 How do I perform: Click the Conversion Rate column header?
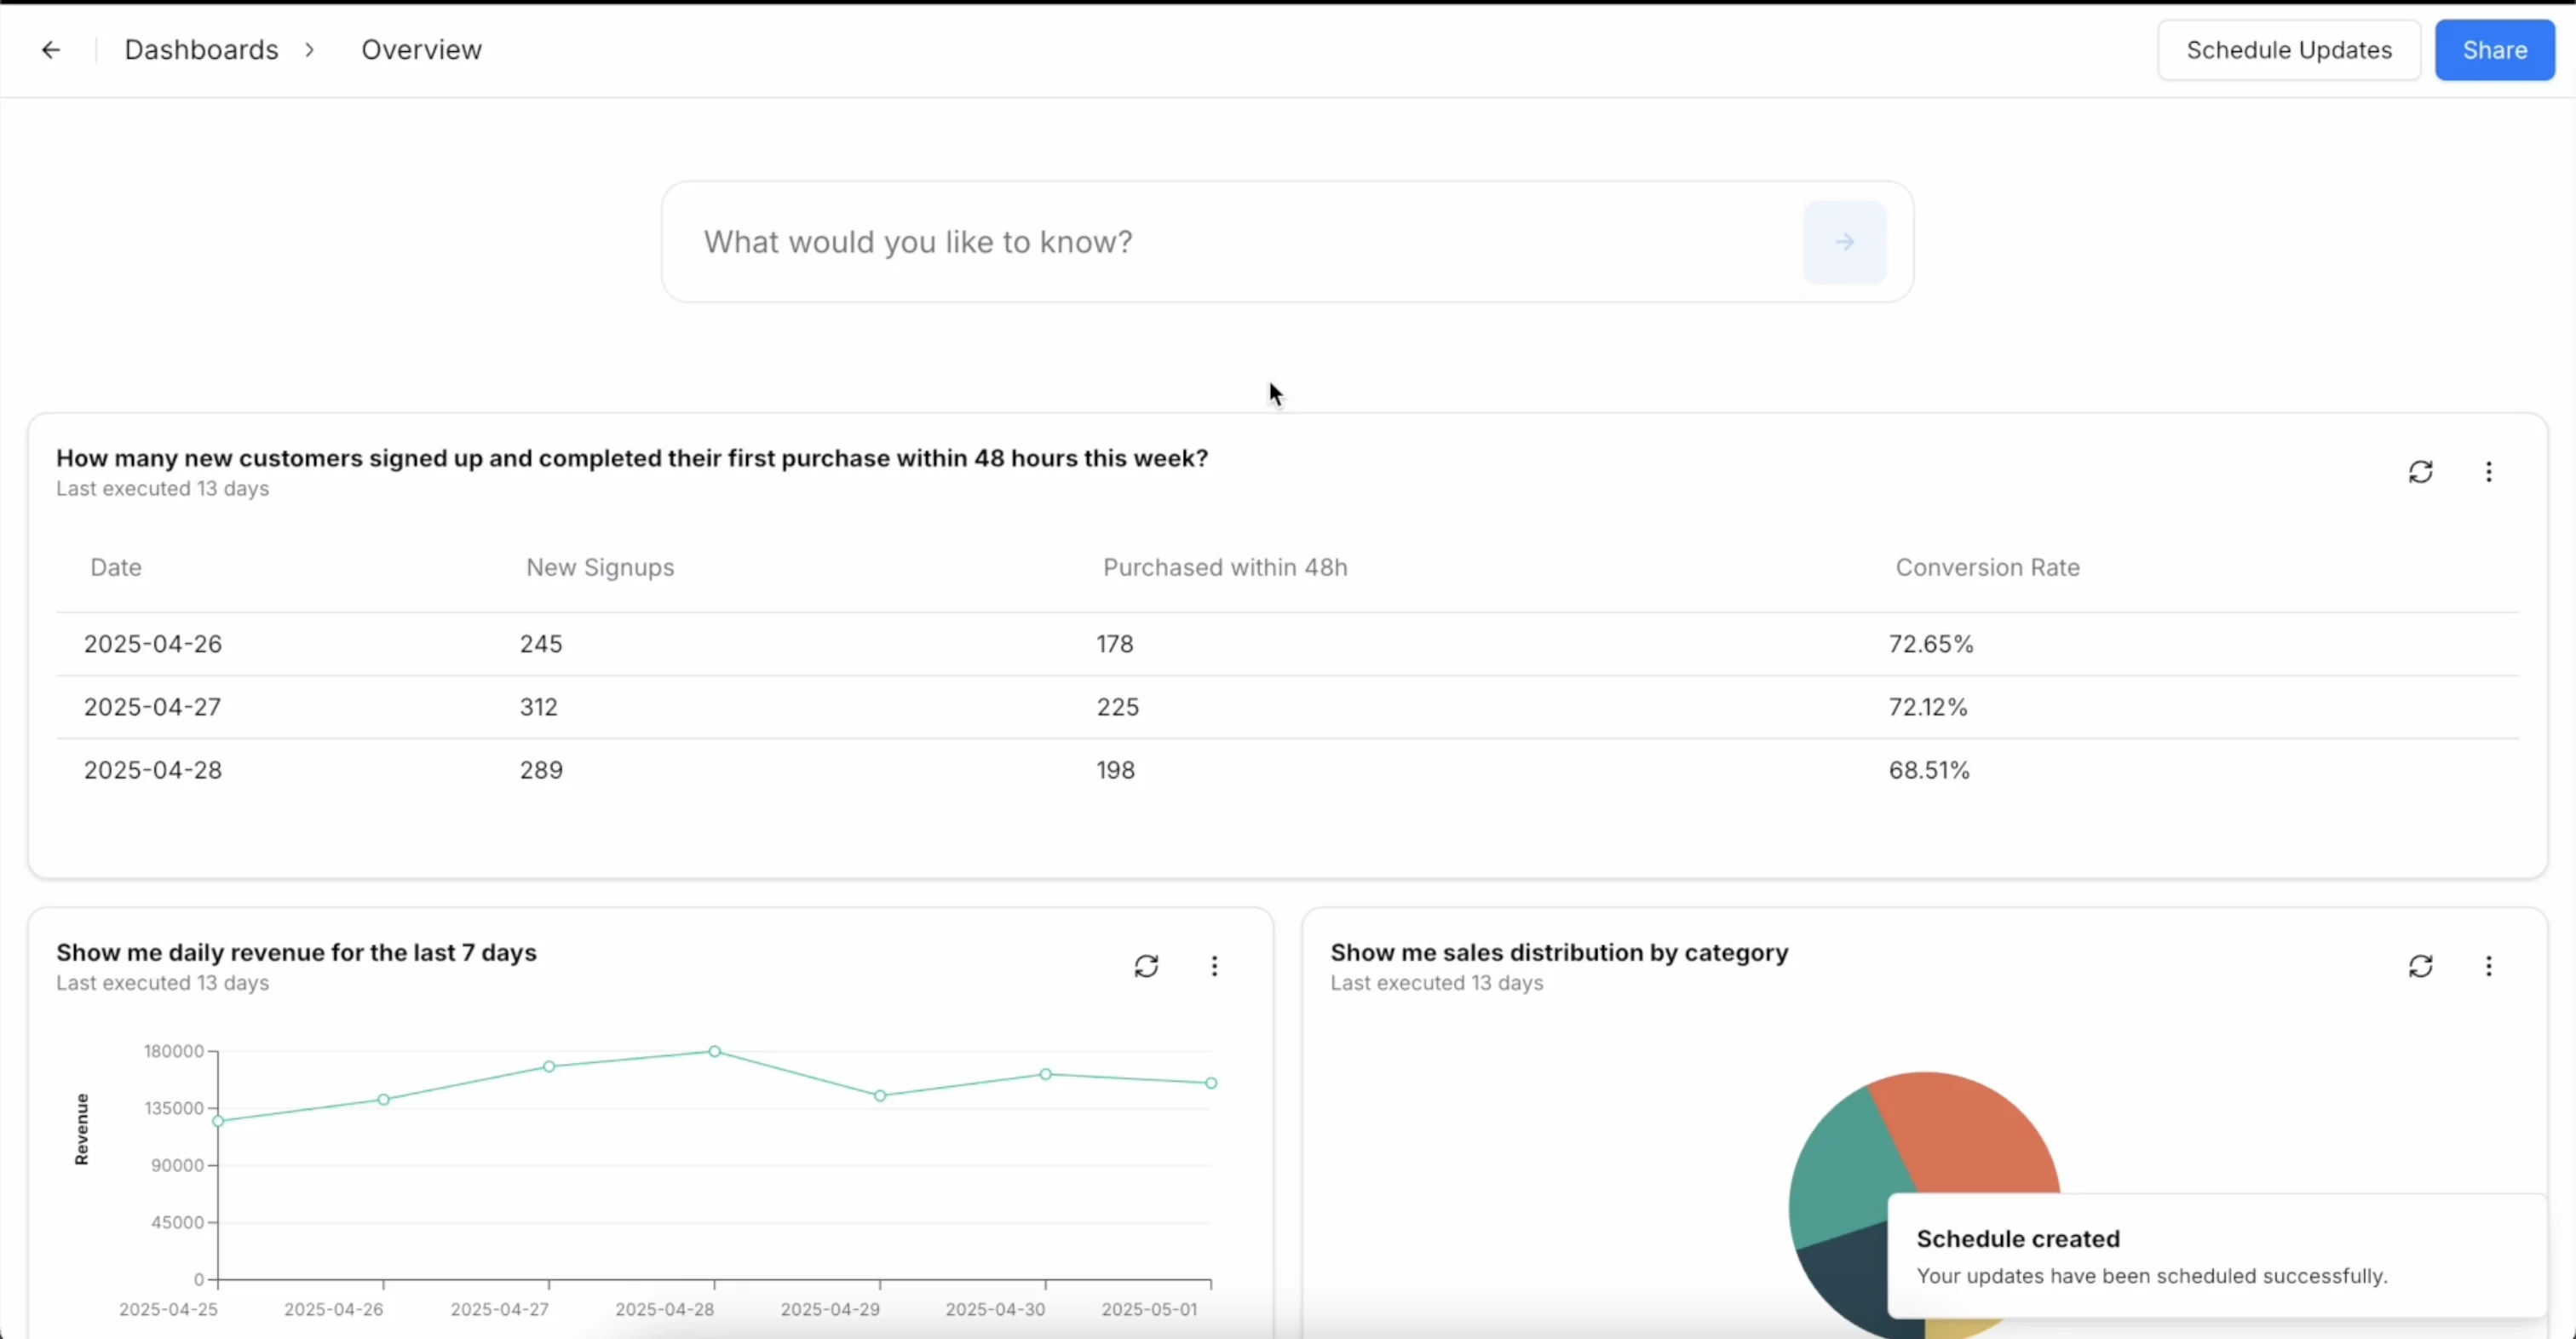(1986, 567)
